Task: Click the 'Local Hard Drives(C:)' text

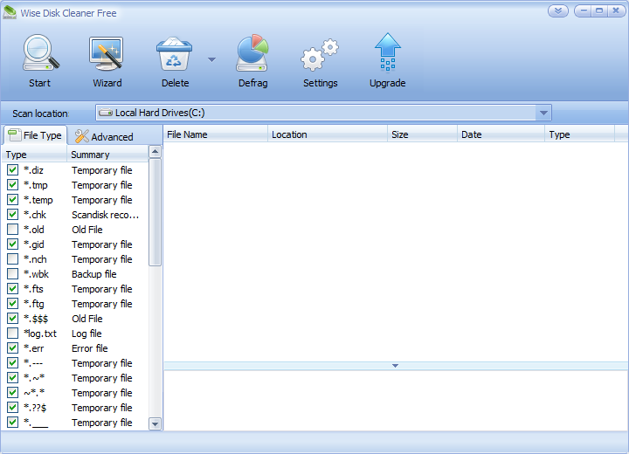Action: coord(160,113)
